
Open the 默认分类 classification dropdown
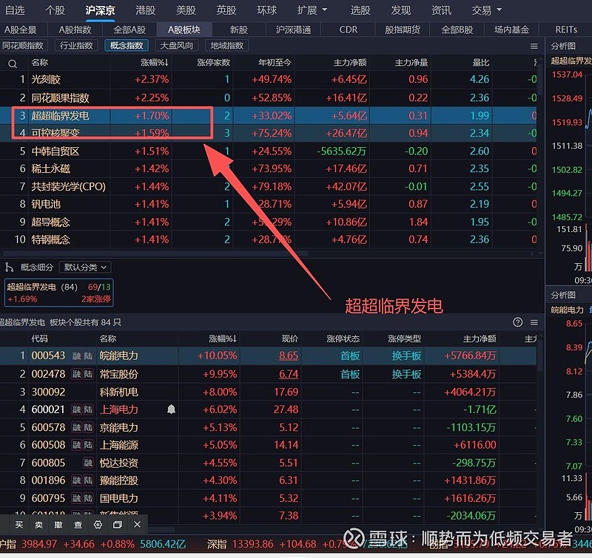coord(84,268)
